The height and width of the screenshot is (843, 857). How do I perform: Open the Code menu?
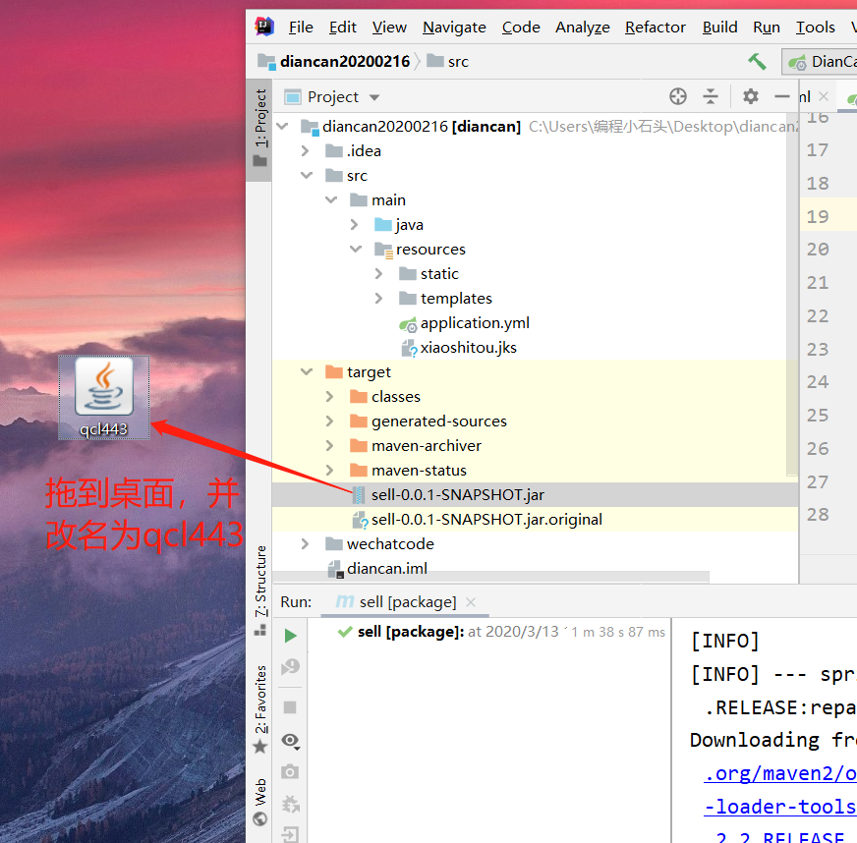[521, 27]
